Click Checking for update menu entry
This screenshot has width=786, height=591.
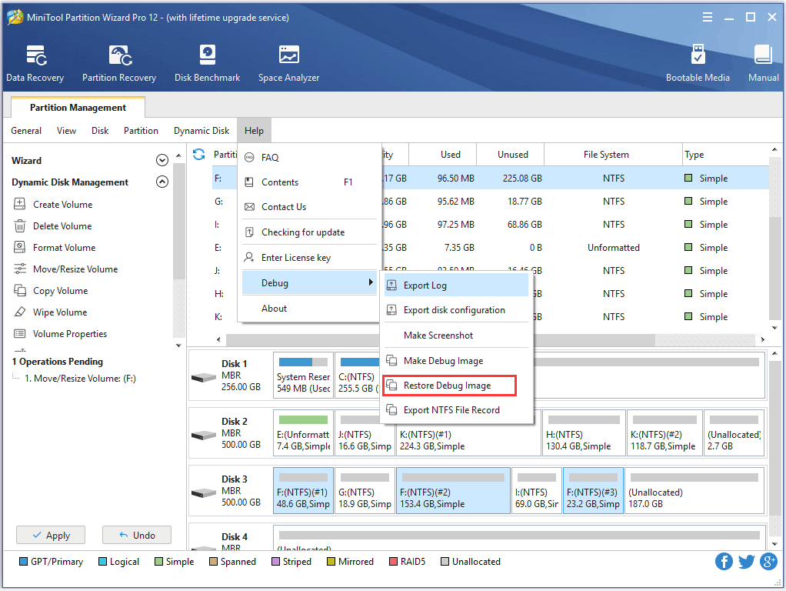302,232
